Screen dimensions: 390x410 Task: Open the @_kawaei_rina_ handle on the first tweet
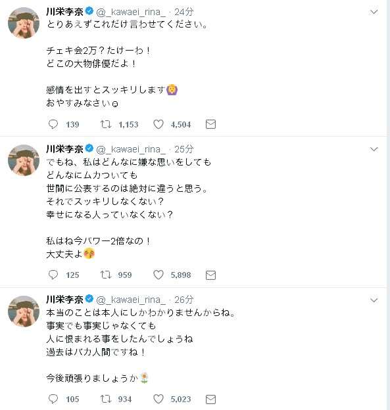click(131, 12)
